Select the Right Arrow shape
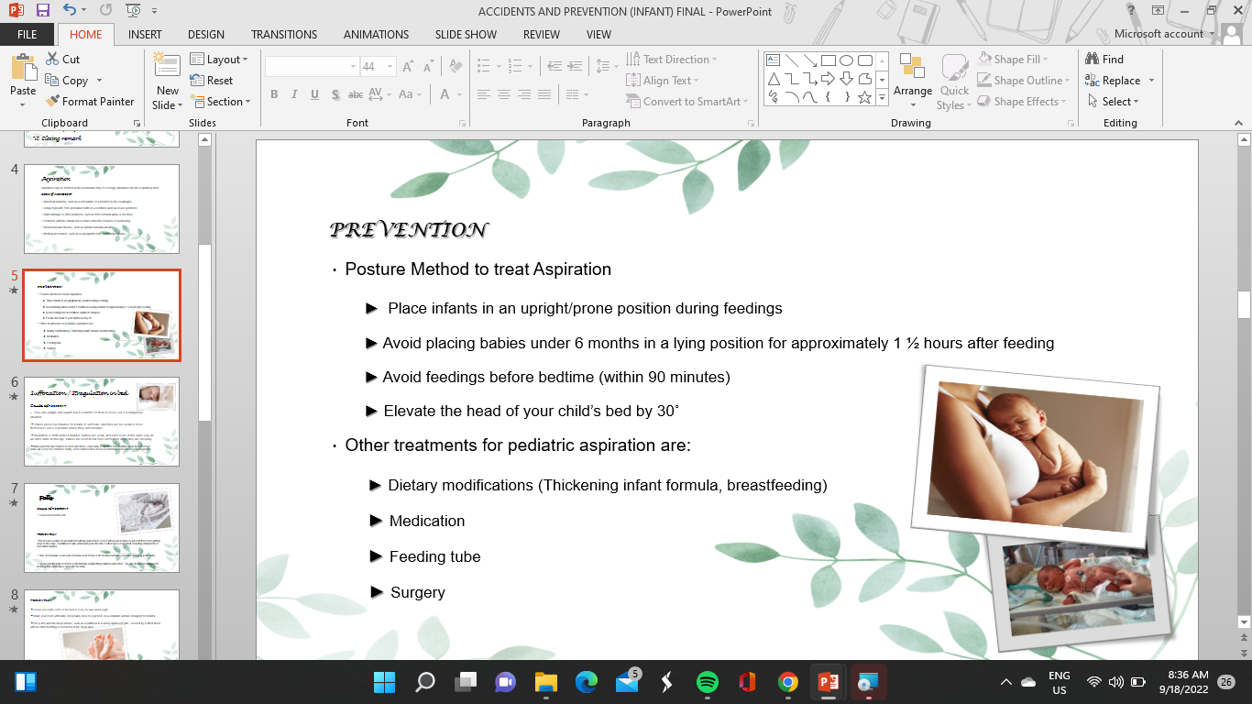 [x=828, y=79]
